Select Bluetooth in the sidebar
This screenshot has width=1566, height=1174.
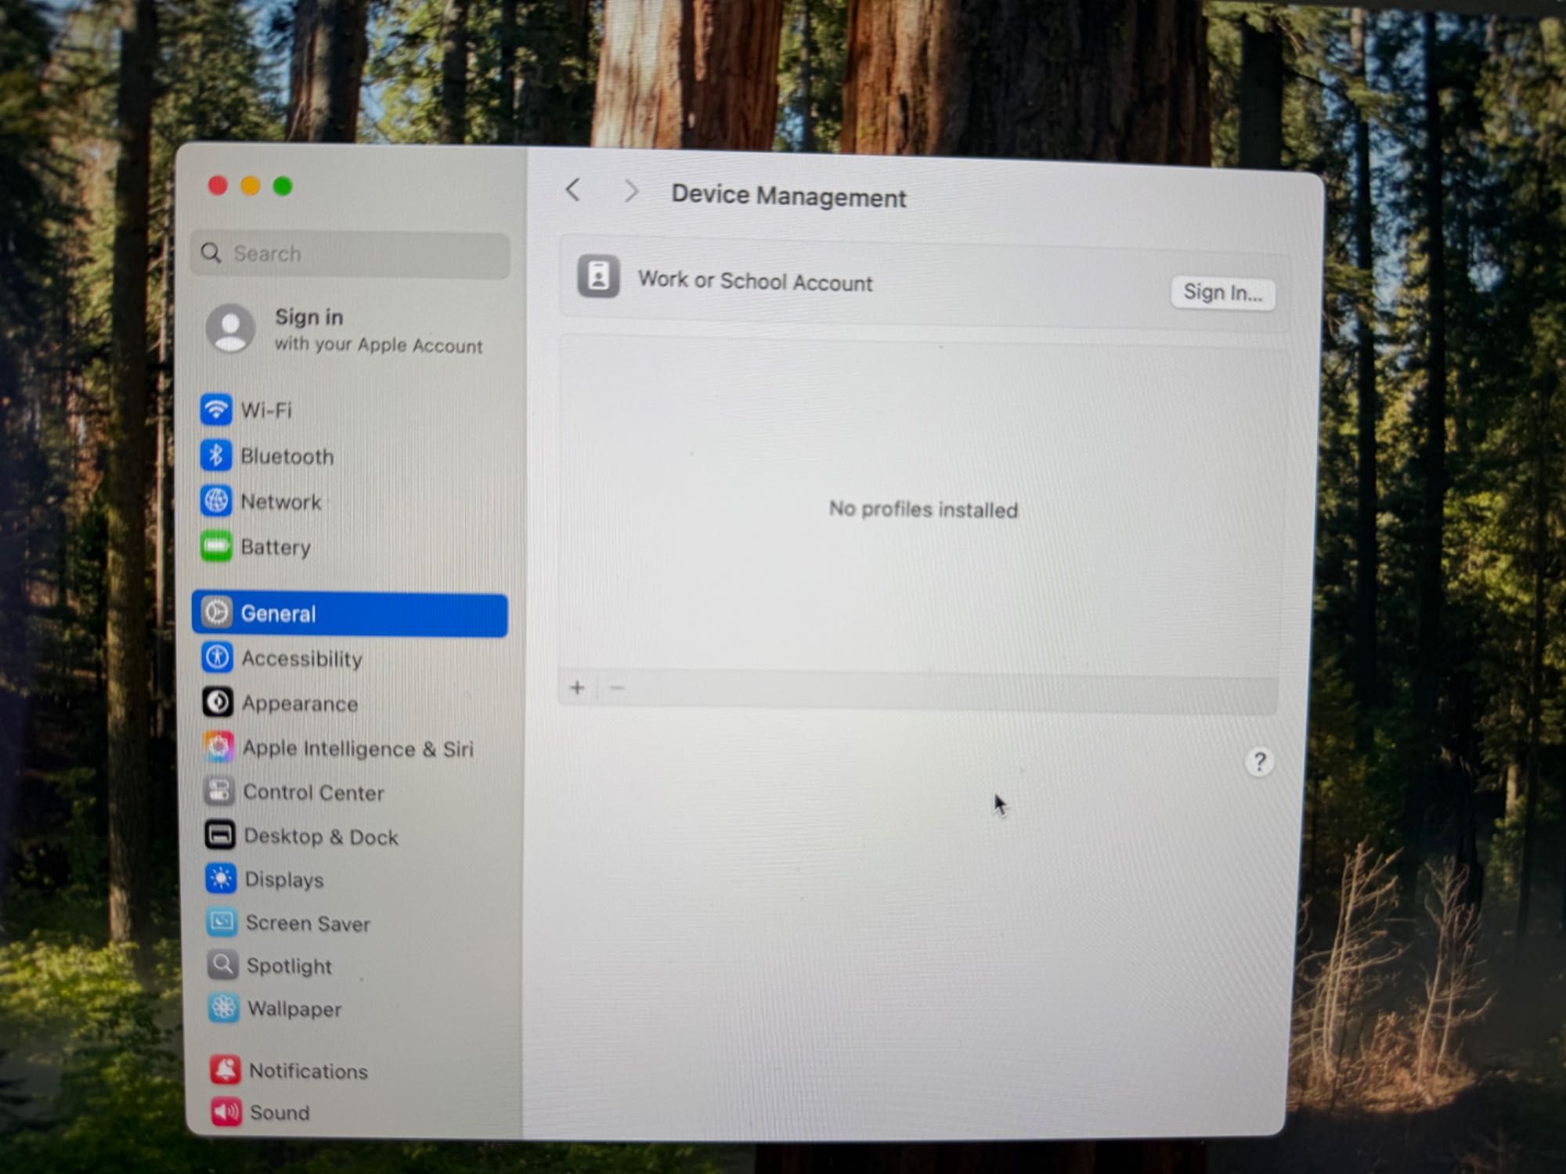coord(287,456)
